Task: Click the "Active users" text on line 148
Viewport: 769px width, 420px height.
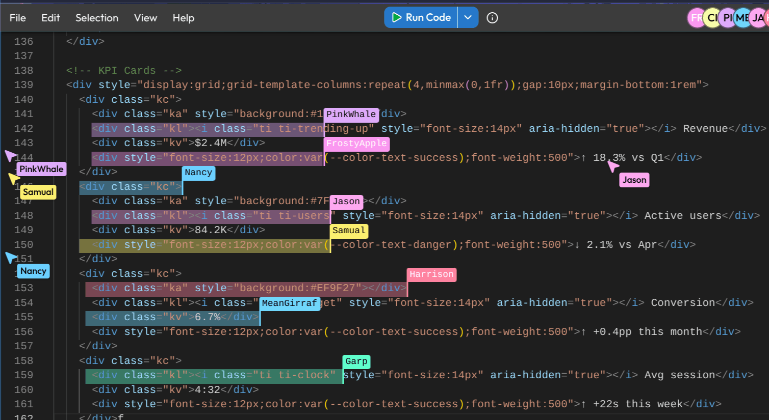Action: tap(683, 216)
